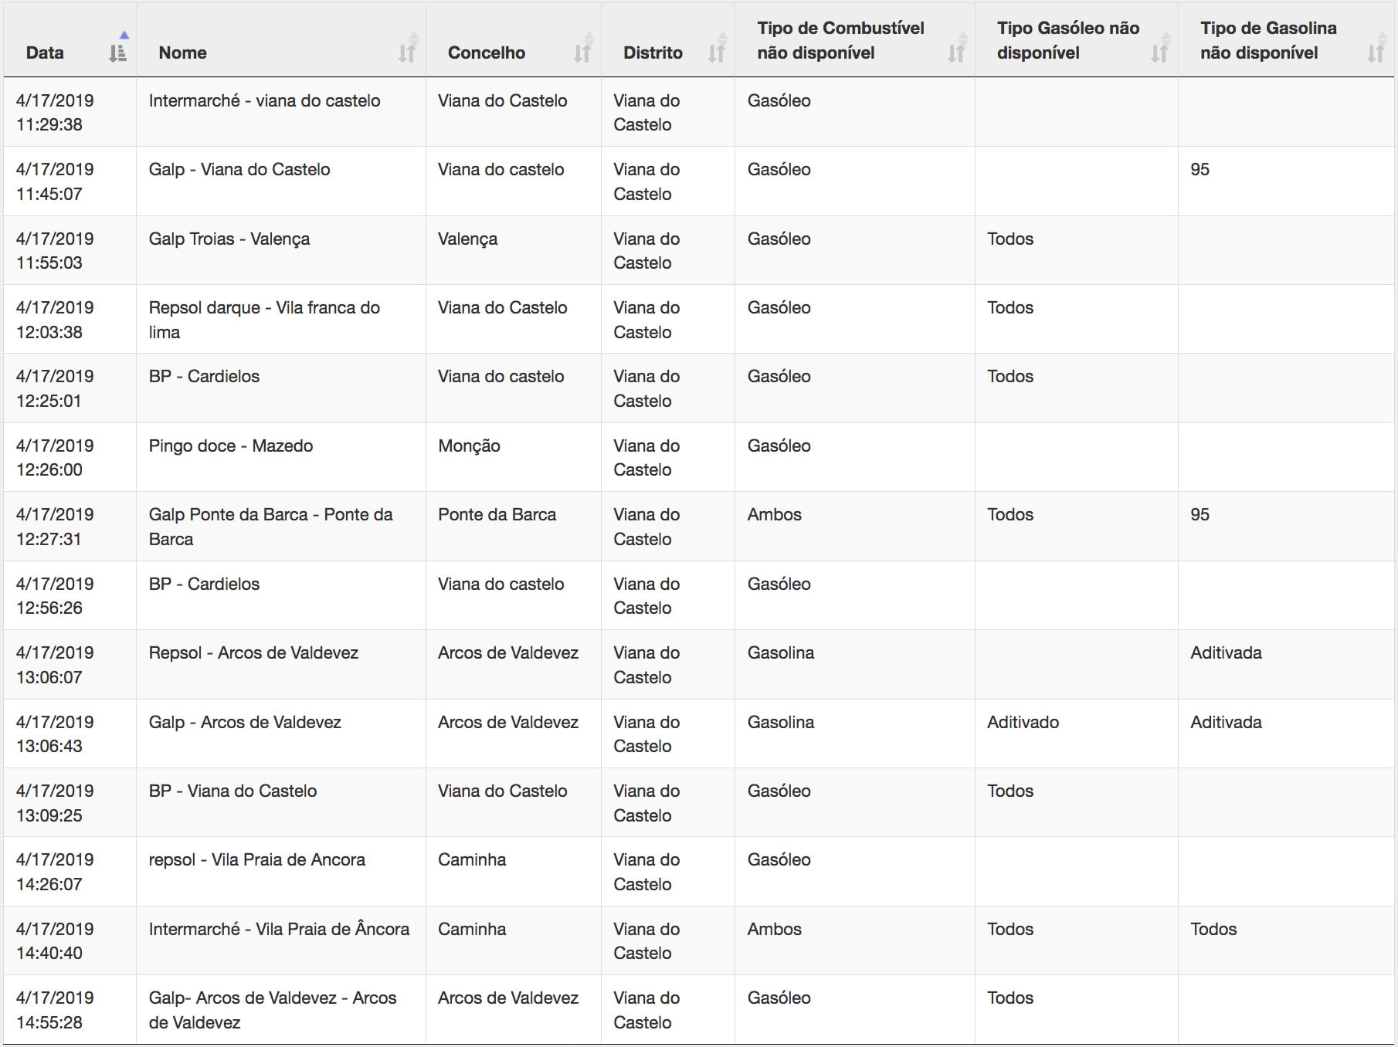Click the Pingo doce - Mazedo row name

[x=230, y=446]
